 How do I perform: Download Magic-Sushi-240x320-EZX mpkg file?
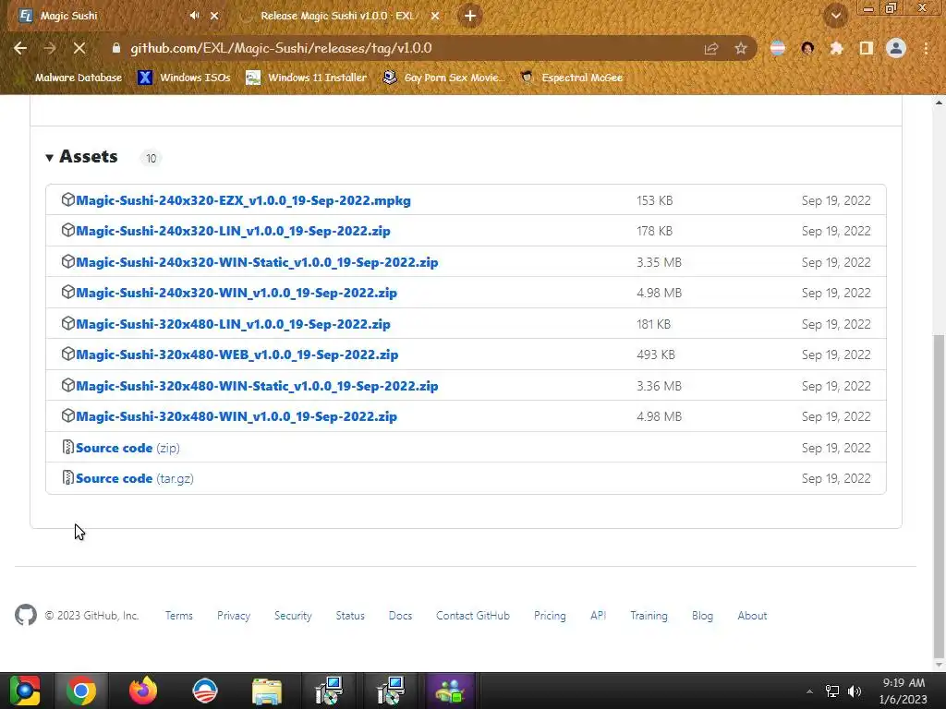[x=243, y=200]
